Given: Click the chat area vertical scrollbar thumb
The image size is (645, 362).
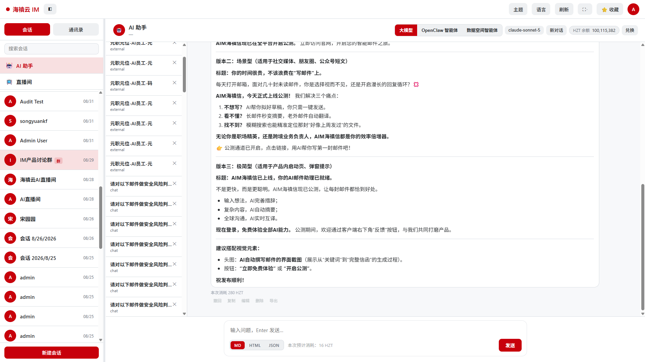Looking at the screenshot, I should tap(643, 247).
